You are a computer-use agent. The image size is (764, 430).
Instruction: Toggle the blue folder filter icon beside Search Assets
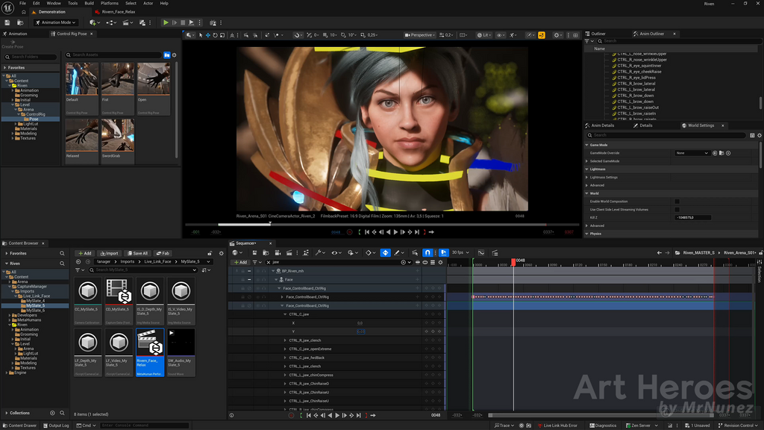pos(166,55)
